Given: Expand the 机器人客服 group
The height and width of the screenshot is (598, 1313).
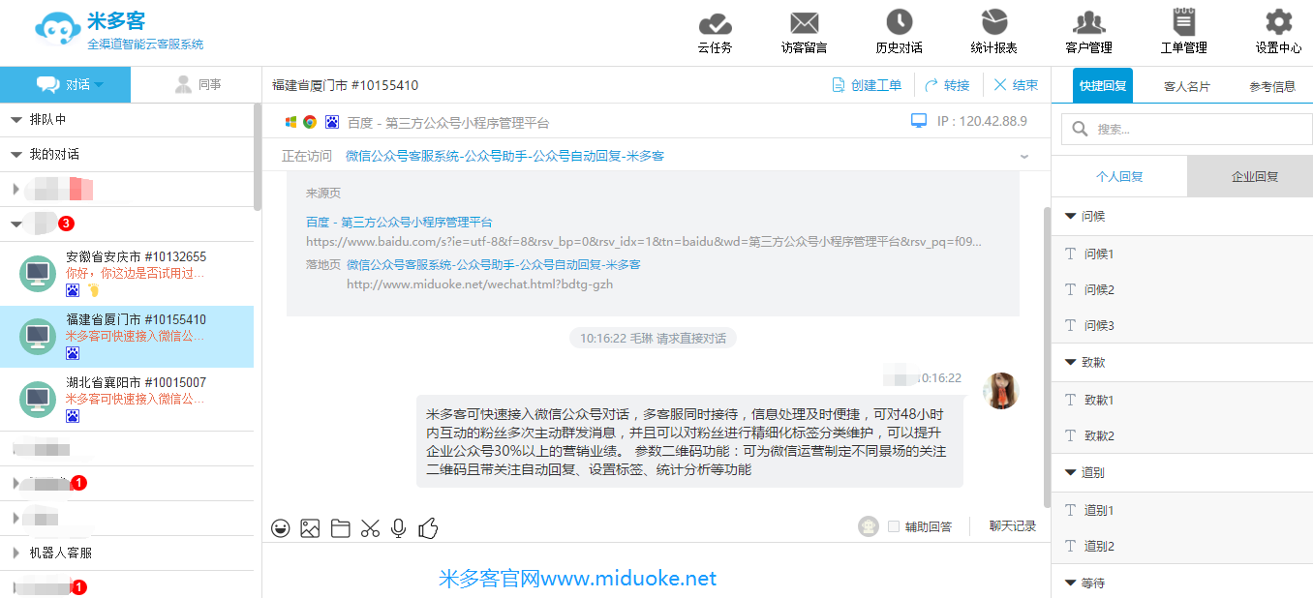Looking at the screenshot, I should pos(16,553).
